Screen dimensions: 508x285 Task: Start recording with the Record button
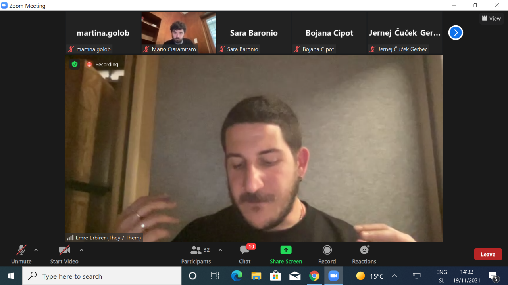tap(327, 254)
